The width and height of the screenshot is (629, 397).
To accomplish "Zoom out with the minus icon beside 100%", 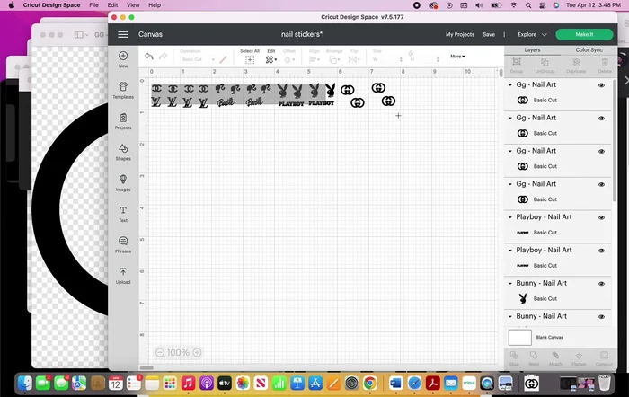I will coord(160,352).
